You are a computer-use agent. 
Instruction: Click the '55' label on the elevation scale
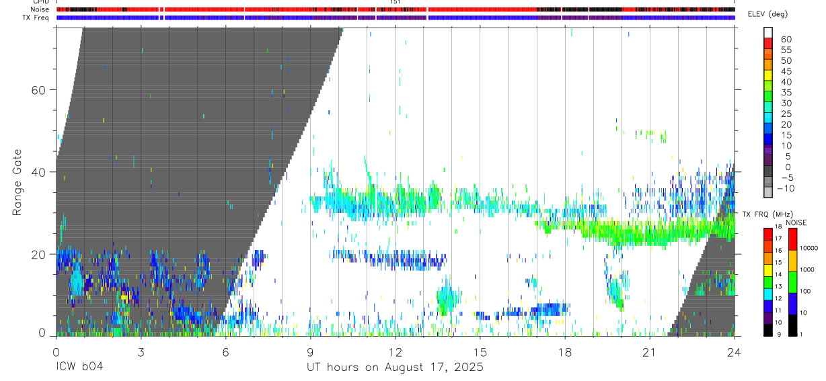(786, 50)
